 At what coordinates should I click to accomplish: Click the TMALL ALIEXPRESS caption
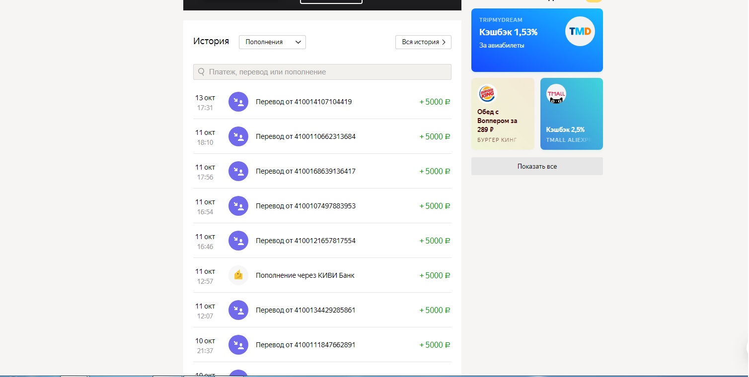click(569, 140)
